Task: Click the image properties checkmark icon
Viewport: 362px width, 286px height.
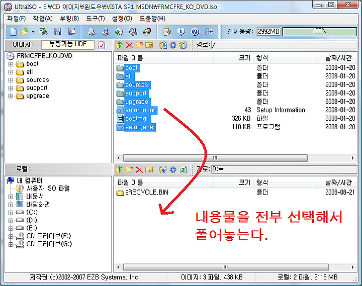Action: [102, 45]
